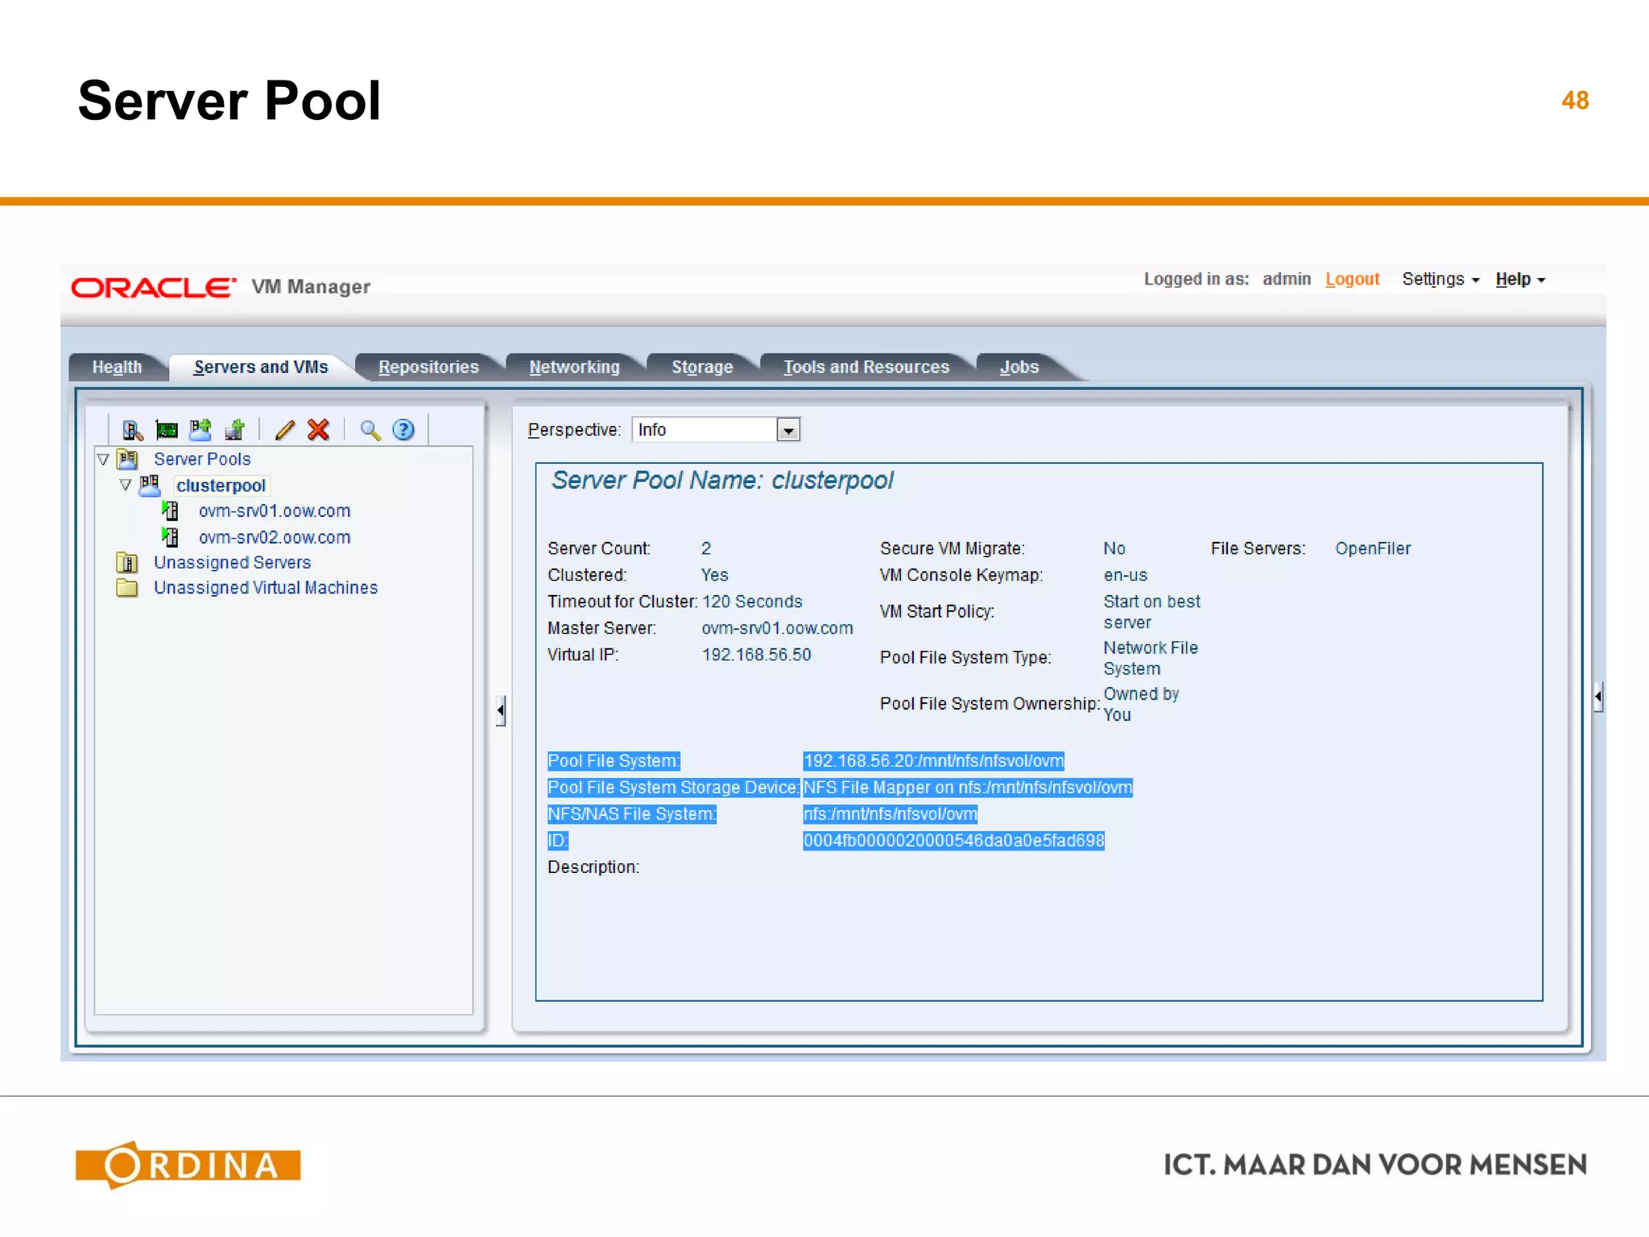Click the Logout link
1649x1237 pixels.
1352,279
